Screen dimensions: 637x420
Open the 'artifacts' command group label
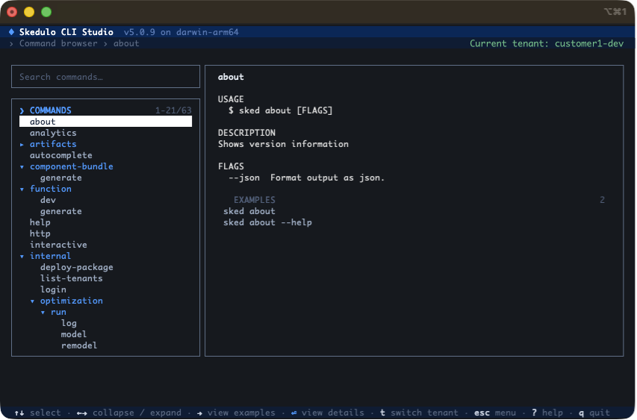[x=53, y=144]
